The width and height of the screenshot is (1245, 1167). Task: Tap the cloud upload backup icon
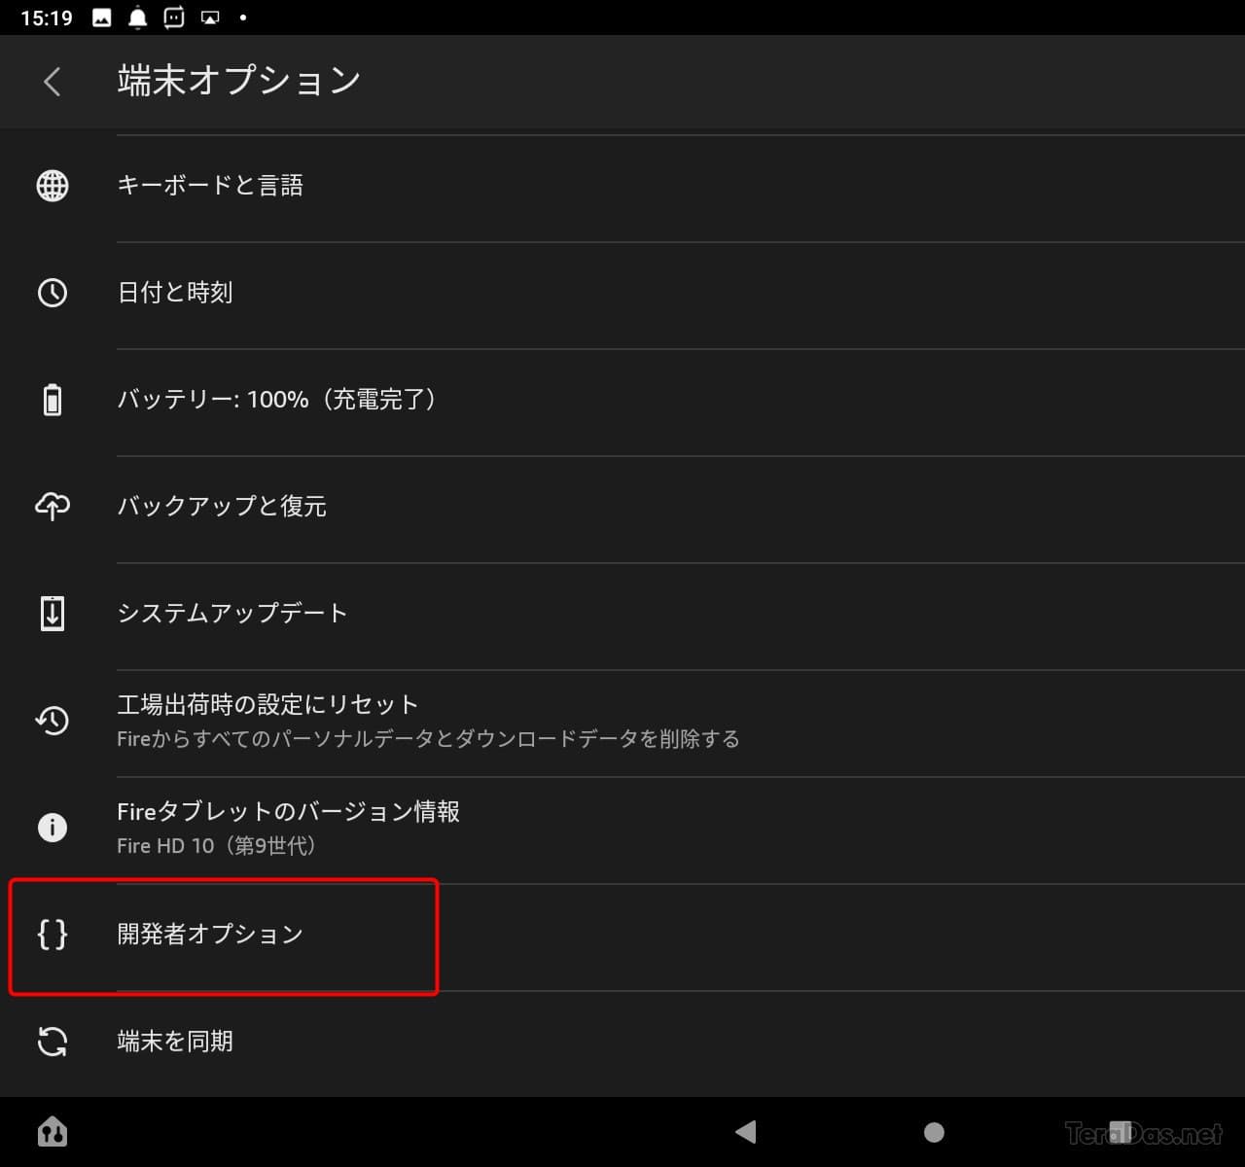pyautogui.click(x=53, y=506)
